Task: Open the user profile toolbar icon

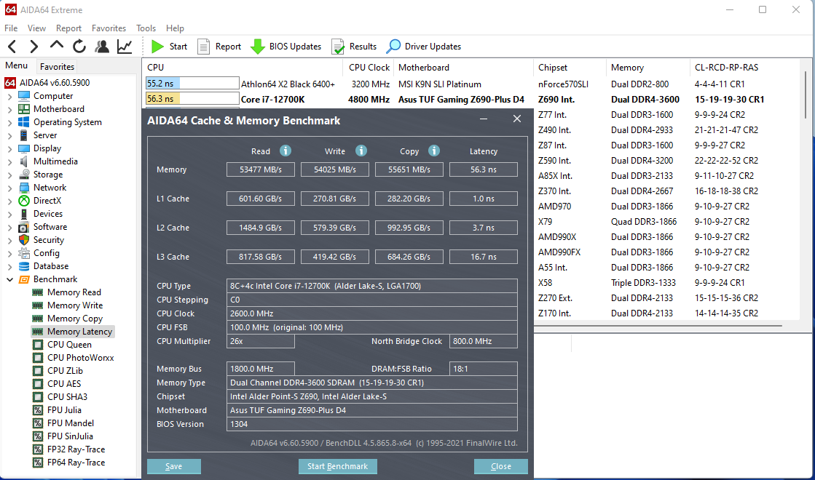Action: click(102, 47)
